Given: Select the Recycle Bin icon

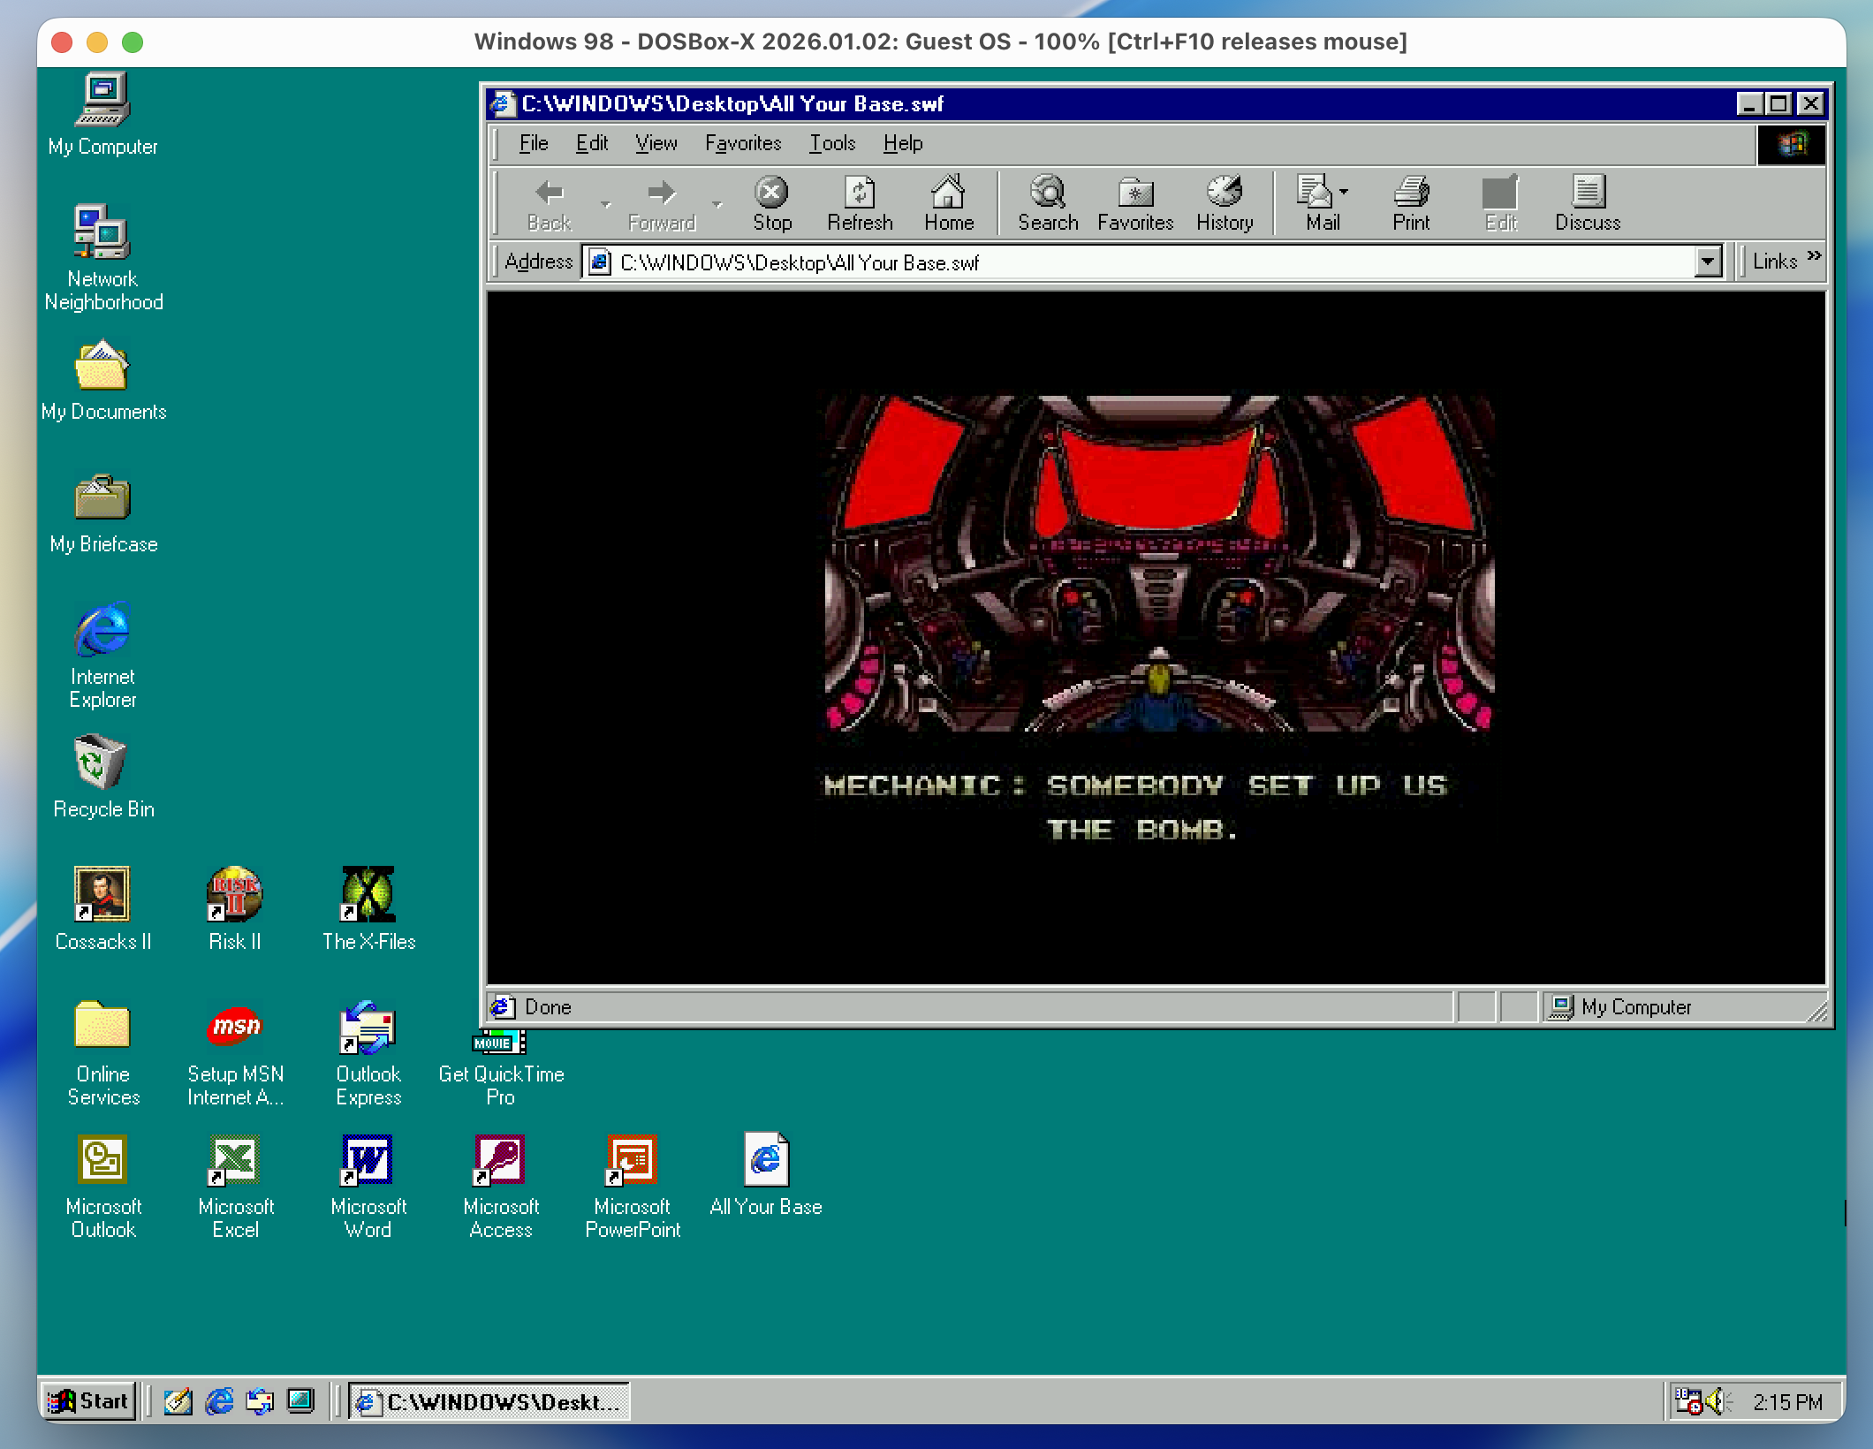Looking at the screenshot, I should point(102,778).
